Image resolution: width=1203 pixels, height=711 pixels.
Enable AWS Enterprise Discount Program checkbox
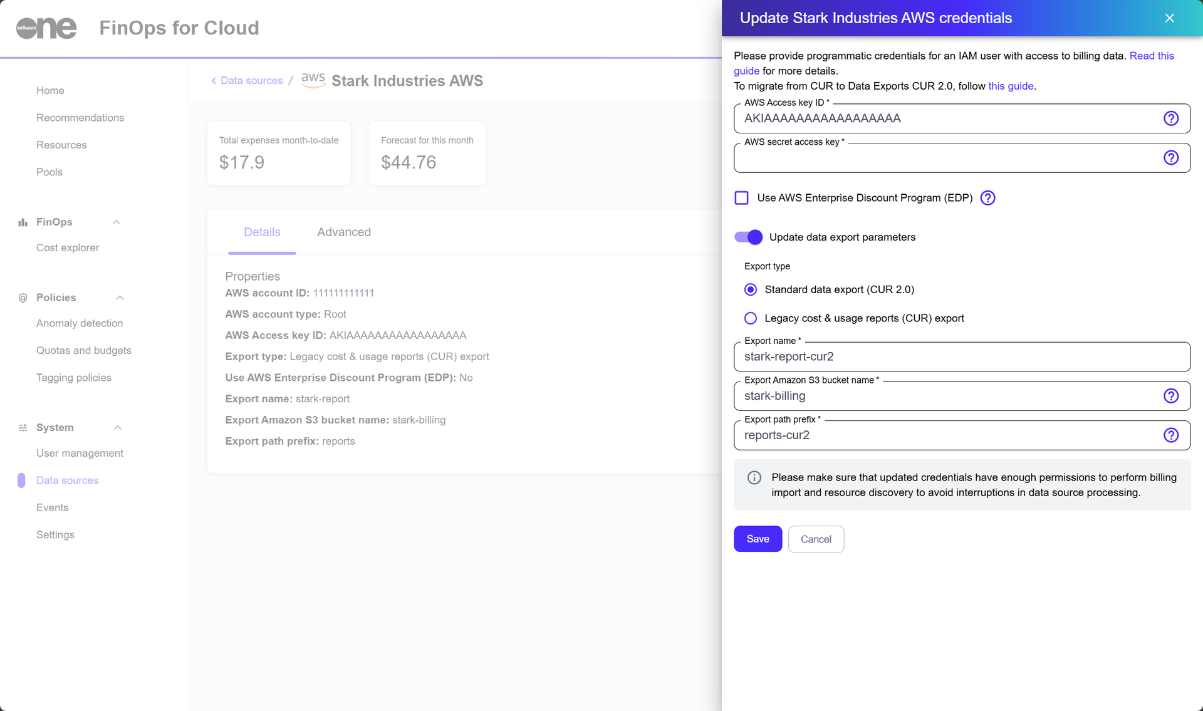pyautogui.click(x=741, y=198)
